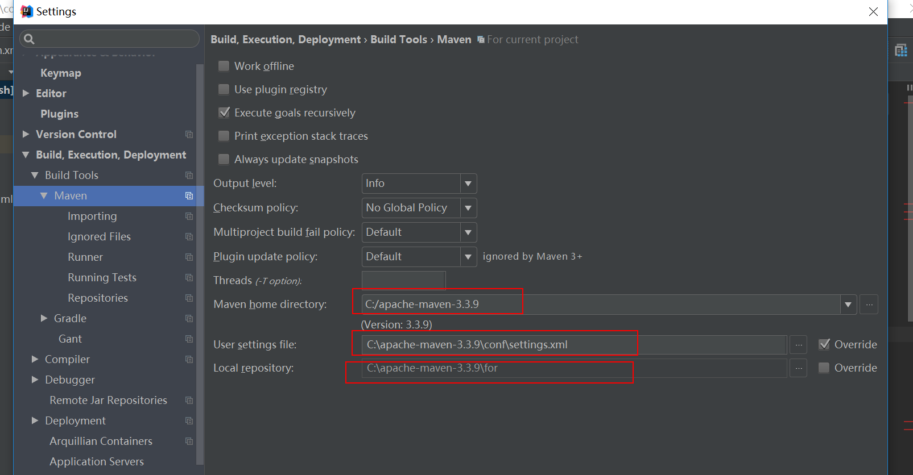
Task: Open the Maven home directory dropdown arrow
Action: click(848, 305)
